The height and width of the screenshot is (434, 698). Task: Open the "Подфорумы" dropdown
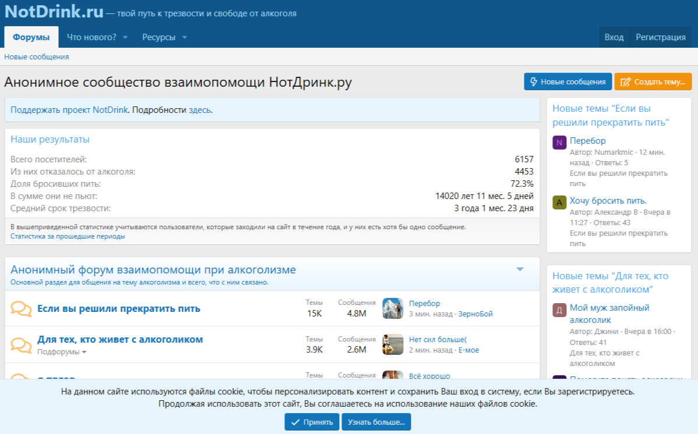coord(62,352)
